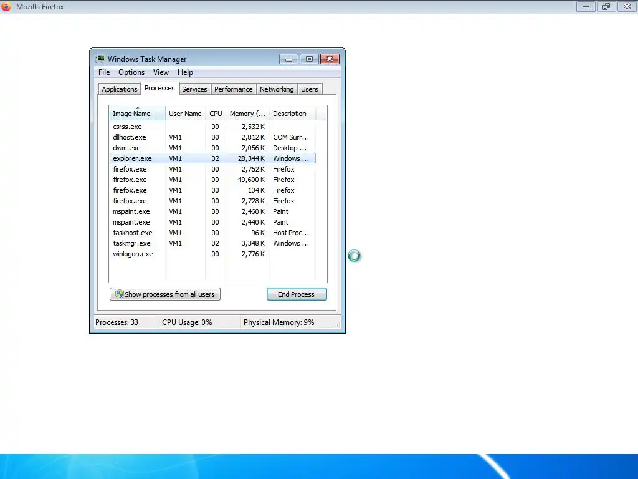
Task: Select the dllhost.exe process
Action: pyautogui.click(x=212, y=137)
